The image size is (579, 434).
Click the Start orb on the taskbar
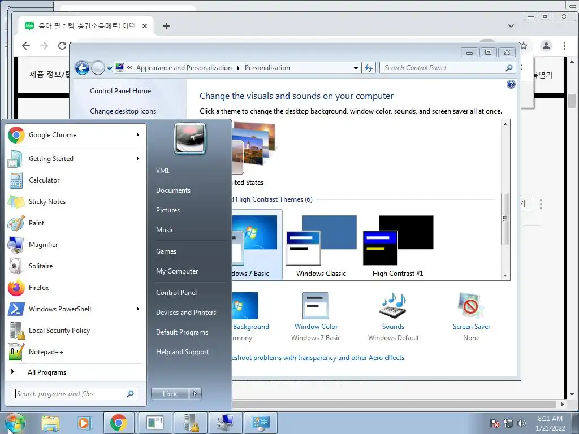(15, 423)
